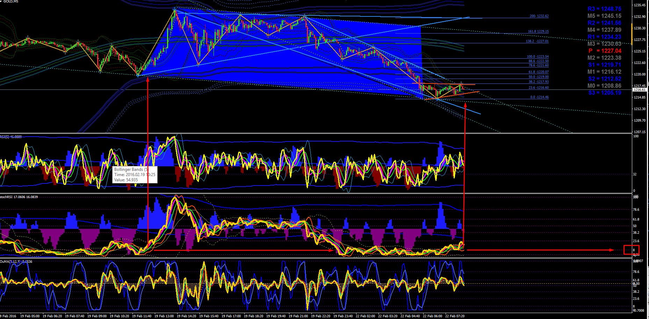The height and width of the screenshot is (319, 649).
Task: Click the R1 = 1234.23 resistance label
Action: coord(604,37)
